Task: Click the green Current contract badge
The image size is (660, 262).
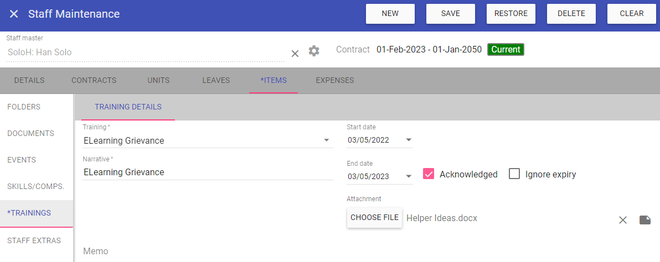Action: [506, 50]
